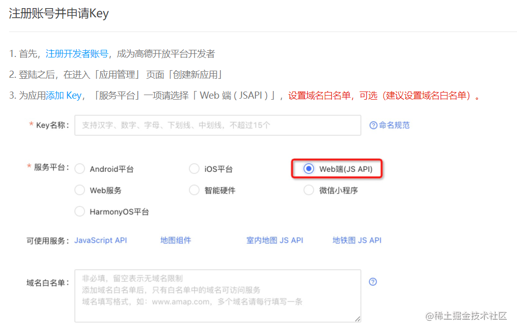The image size is (517, 331).
Task: Select the iOS平台 radio button
Action: (194, 169)
